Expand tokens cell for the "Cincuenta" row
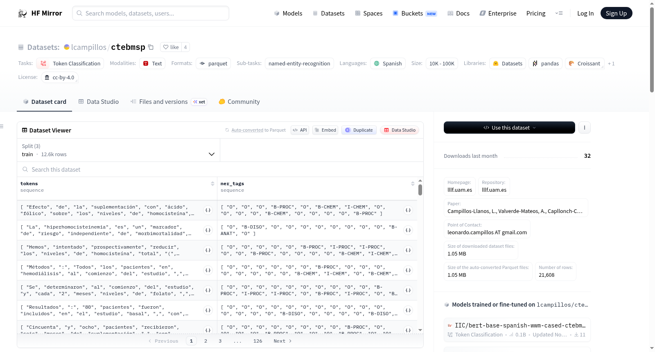The image size is (655, 352). pos(208,330)
